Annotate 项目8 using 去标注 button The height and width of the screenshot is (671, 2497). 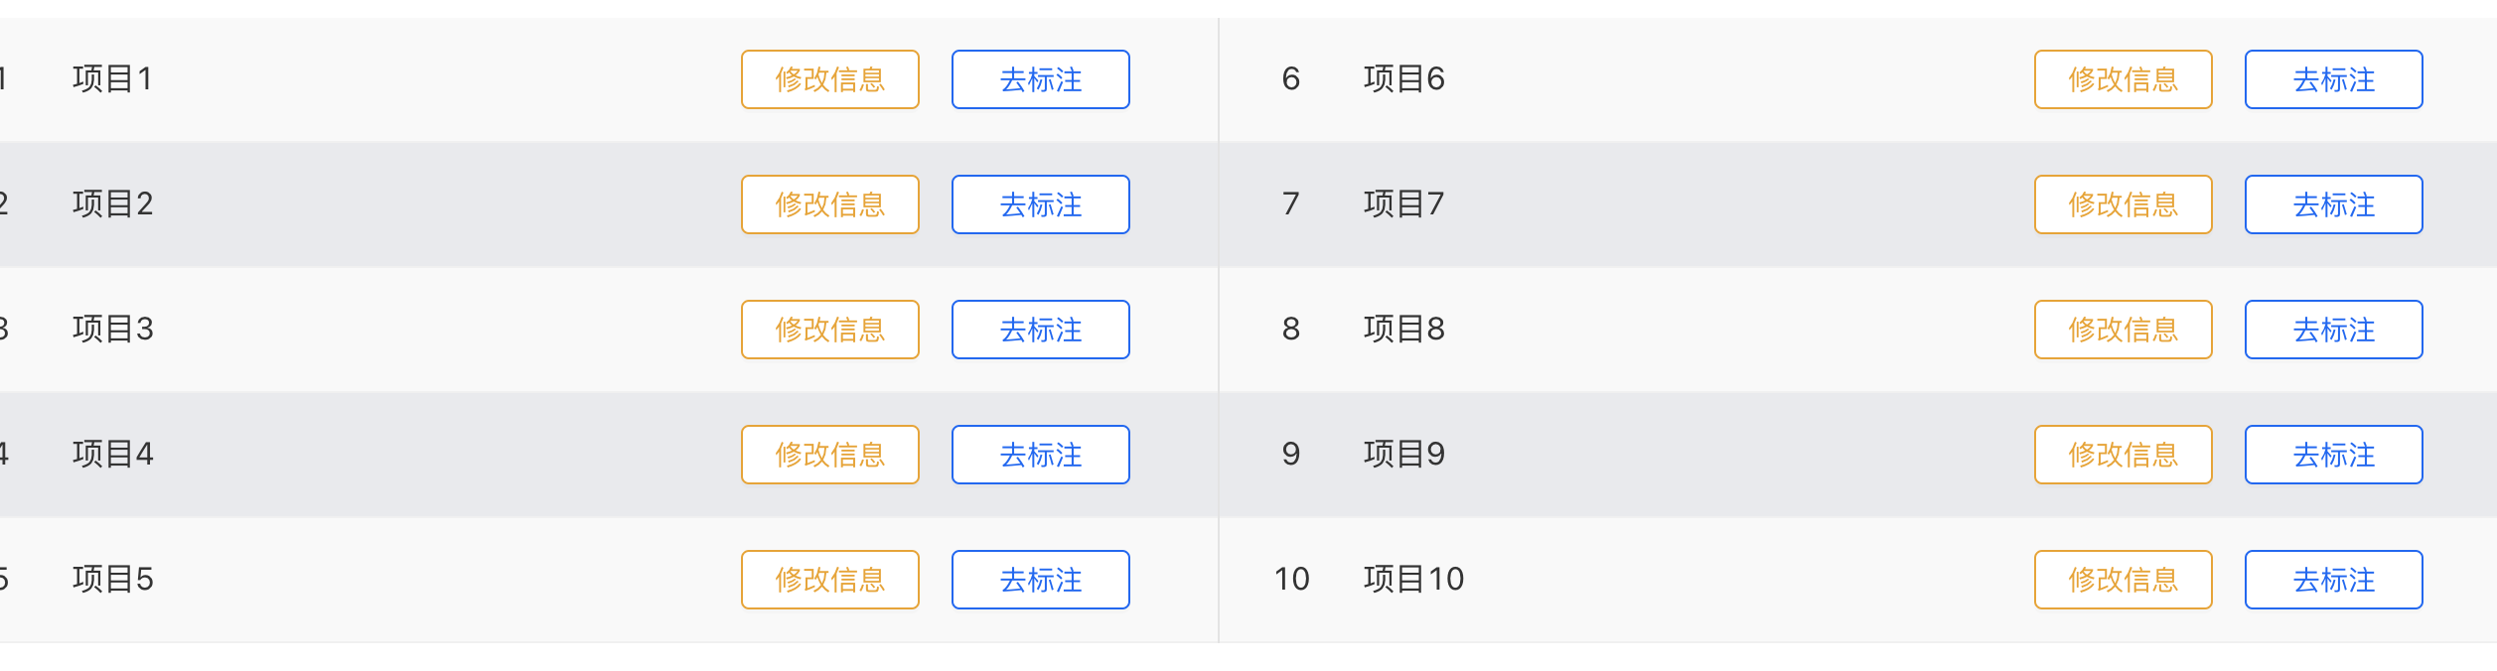tap(2333, 330)
